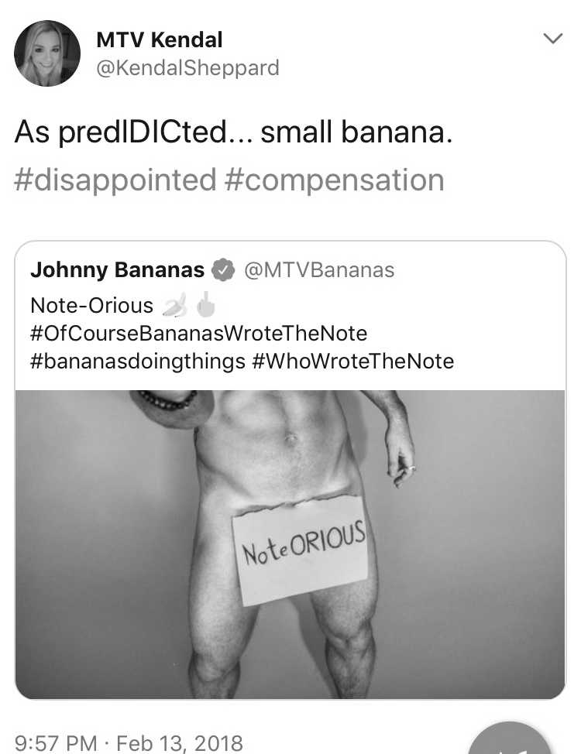The height and width of the screenshot is (754, 581).
Task: Tap the MTV Kendal display name
Action: click(160, 40)
